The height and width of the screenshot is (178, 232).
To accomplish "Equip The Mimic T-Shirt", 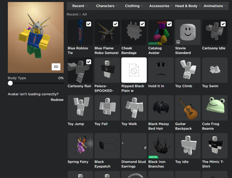I will point(215,146).
